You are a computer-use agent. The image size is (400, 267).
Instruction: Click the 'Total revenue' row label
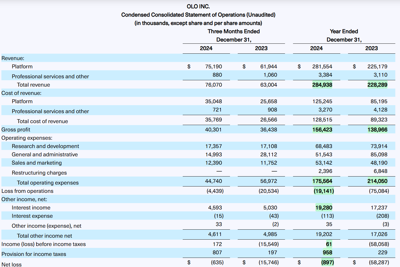click(33, 85)
